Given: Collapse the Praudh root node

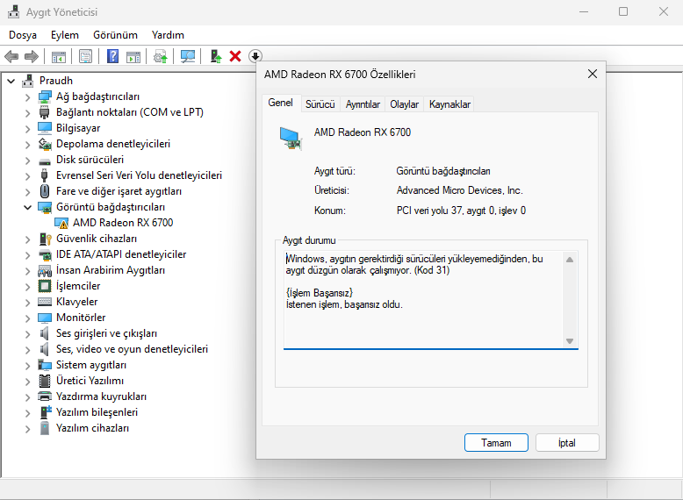Looking at the screenshot, I should point(11,81).
